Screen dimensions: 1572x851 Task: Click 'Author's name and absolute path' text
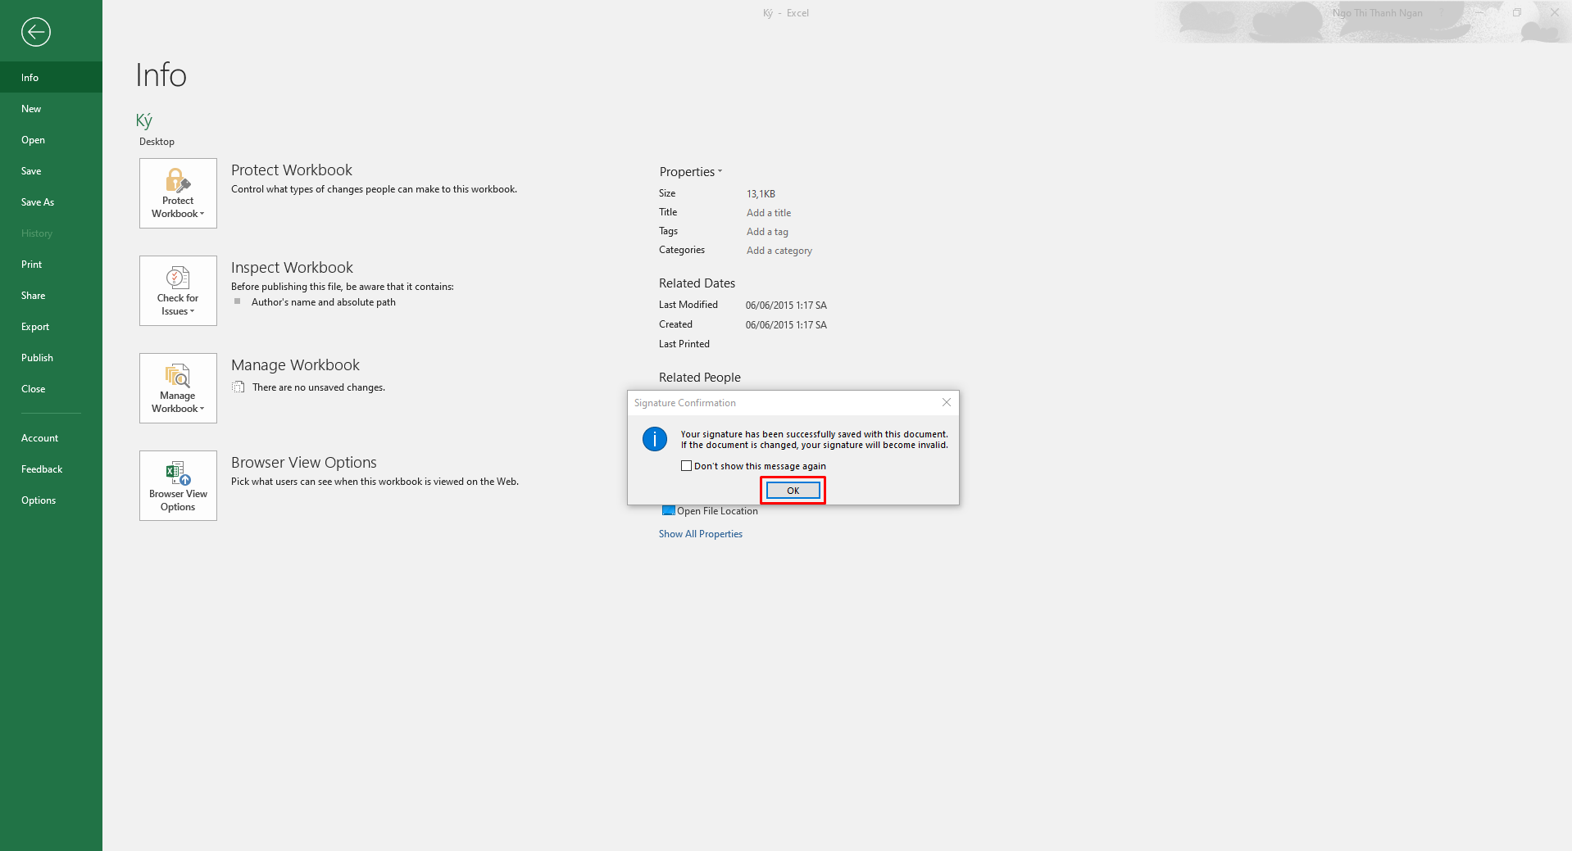pos(324,302)
